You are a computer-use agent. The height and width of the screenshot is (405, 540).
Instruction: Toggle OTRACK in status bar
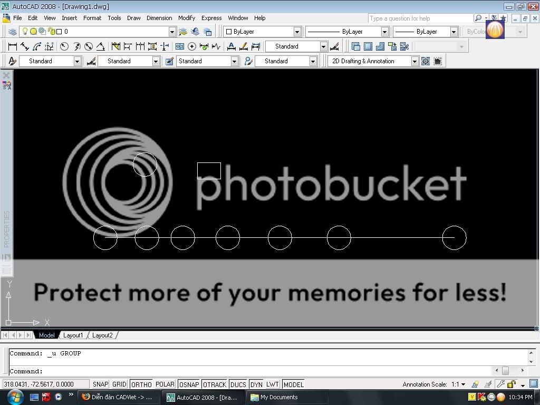(215, 384)
